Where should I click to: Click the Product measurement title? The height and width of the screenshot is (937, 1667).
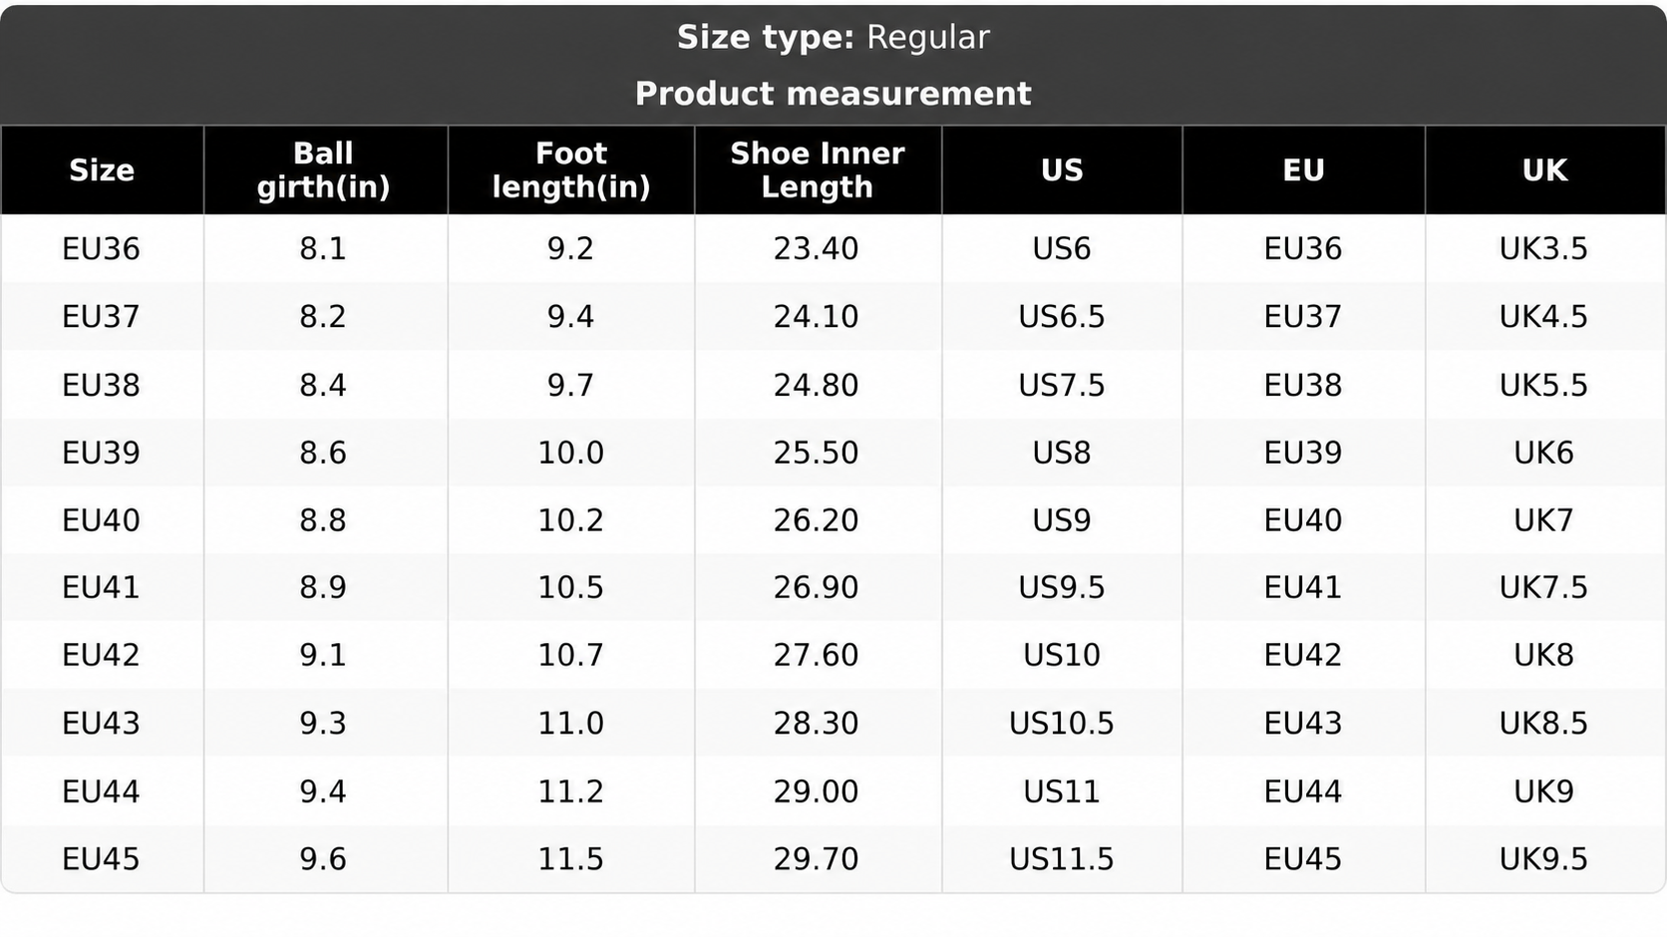tap(833, 94)
